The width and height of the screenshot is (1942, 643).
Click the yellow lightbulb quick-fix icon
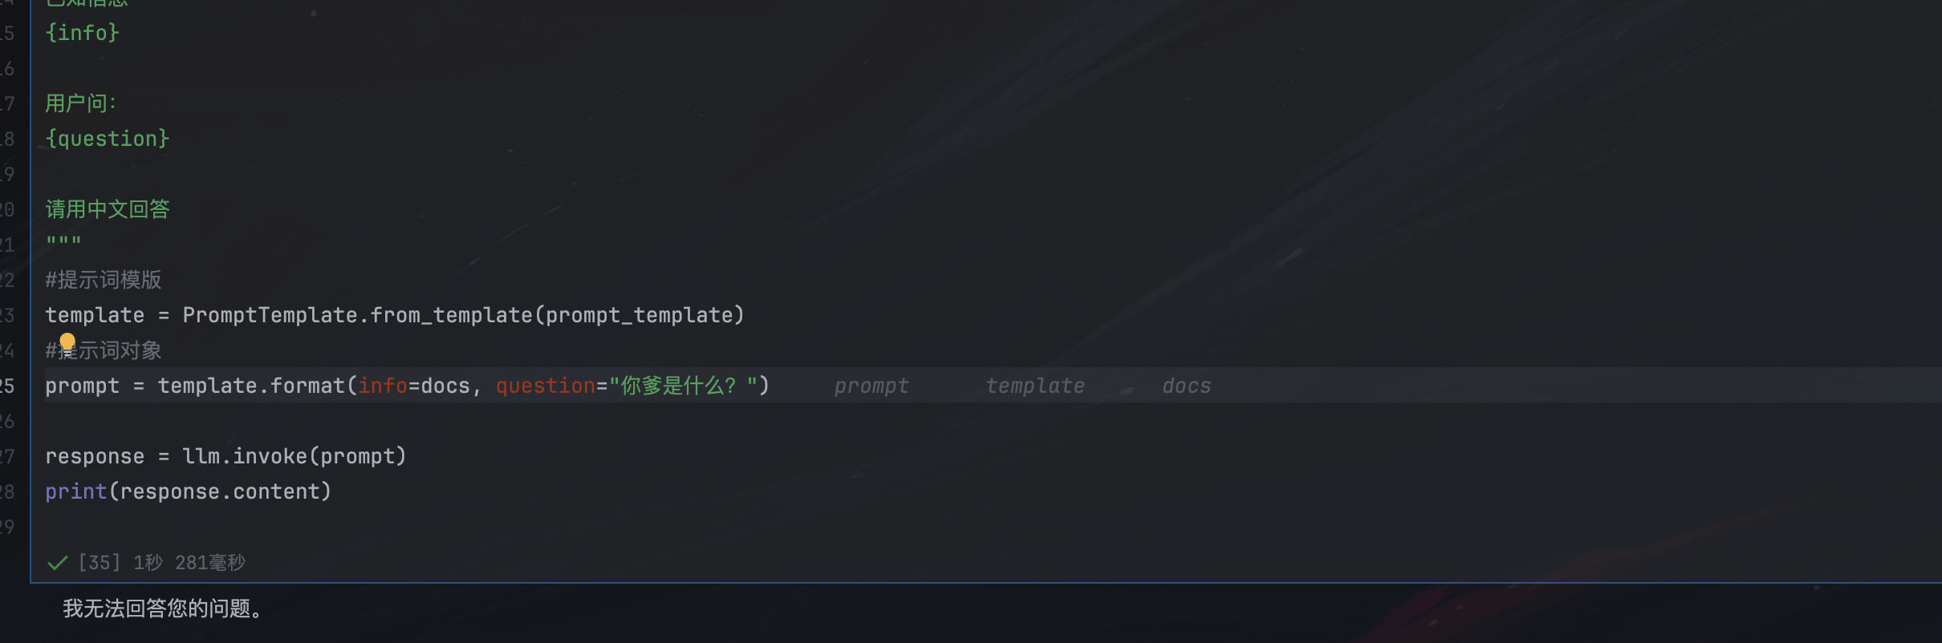tap(67, 343)
